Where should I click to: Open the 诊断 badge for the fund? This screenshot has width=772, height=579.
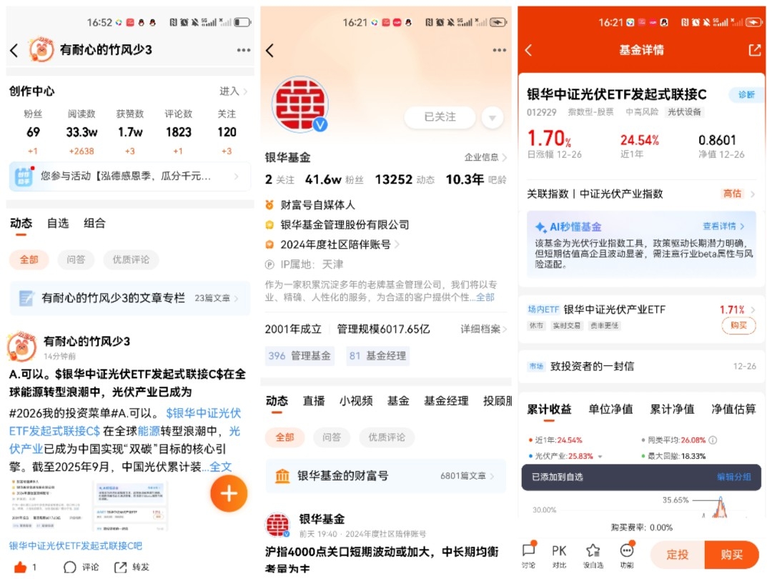pyautogui.click(x=746, y=94)
